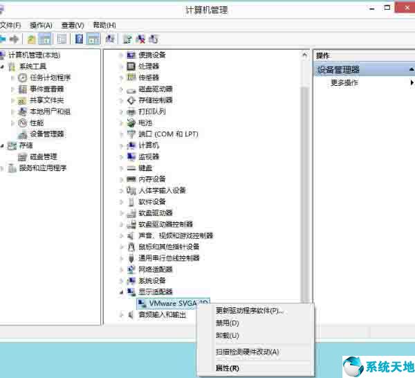Expand the 服务和应用程序 tree node
The image size is (415, 378).
[x=2, y=168]
